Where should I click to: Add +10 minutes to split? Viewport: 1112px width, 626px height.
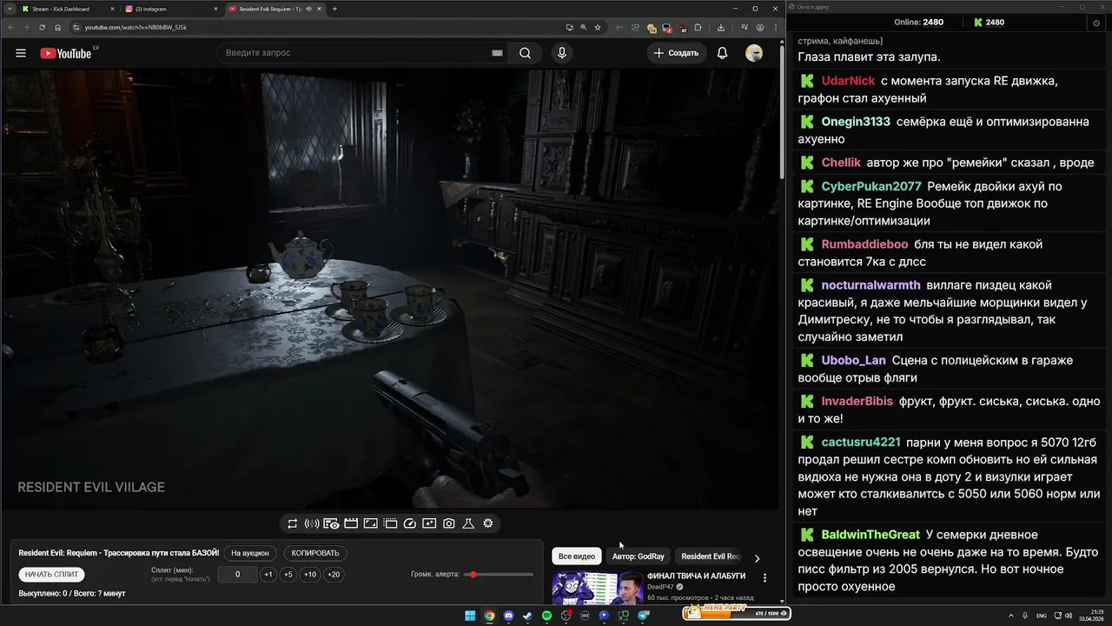[310, 575]
